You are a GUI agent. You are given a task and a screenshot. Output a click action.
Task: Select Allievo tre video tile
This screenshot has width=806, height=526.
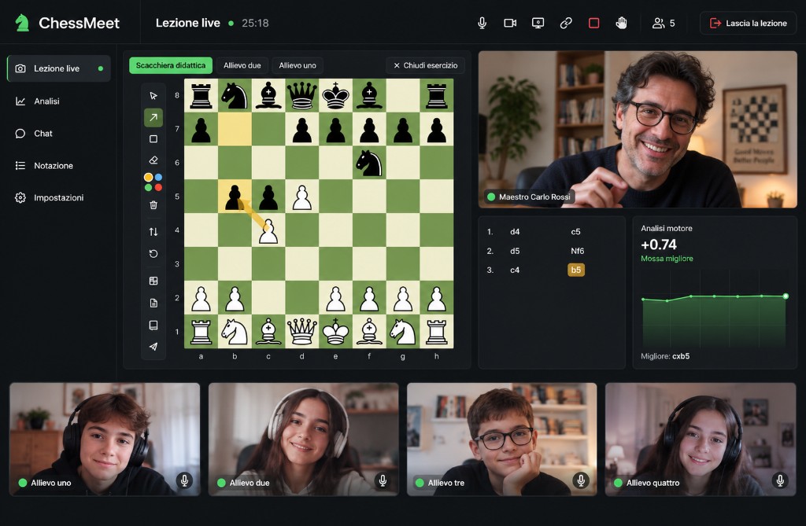pos(501,440)
